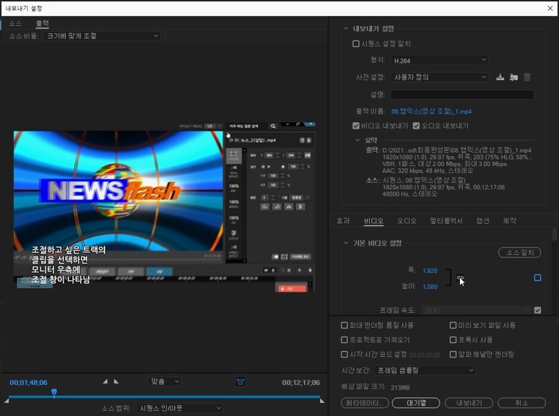Import a preset icon
This screenshot has width=559, height=416.
coord(514,77)
